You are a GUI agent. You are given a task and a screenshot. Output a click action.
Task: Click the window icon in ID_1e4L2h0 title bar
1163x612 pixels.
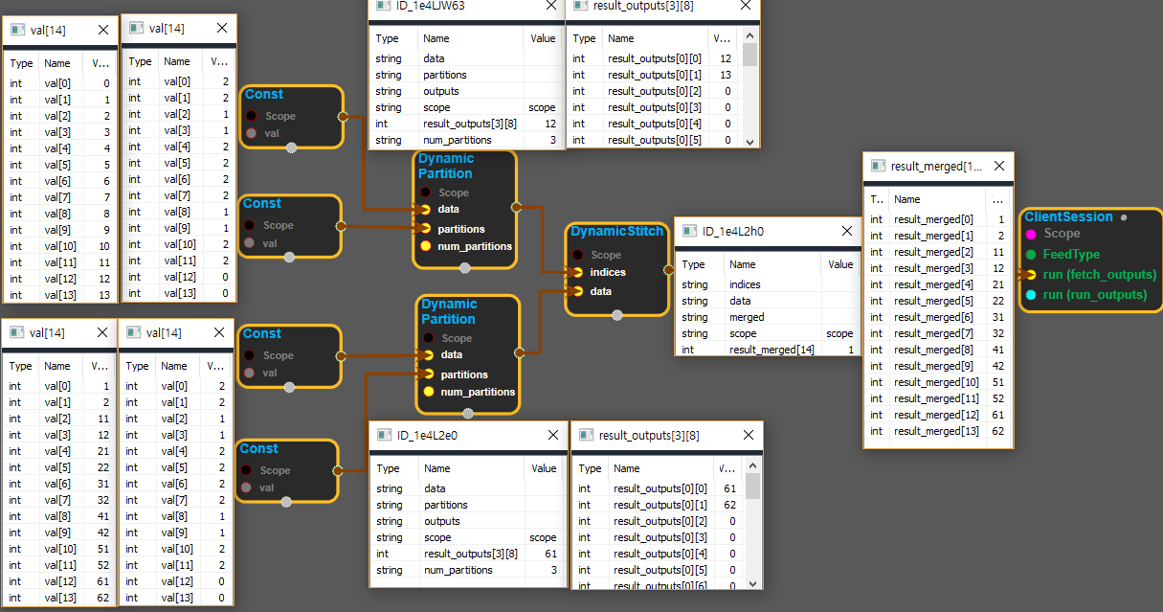[x=688, y=231]
